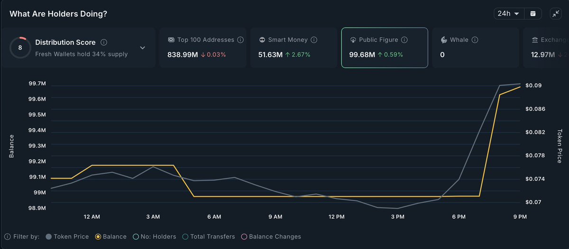Viewport: 569px width, 249px height.
Task: Click the Whale tail icon
Action: tap(444, 40)
